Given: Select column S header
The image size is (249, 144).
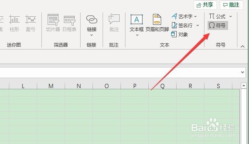Looking at the screenshot, I should (218, 86).
